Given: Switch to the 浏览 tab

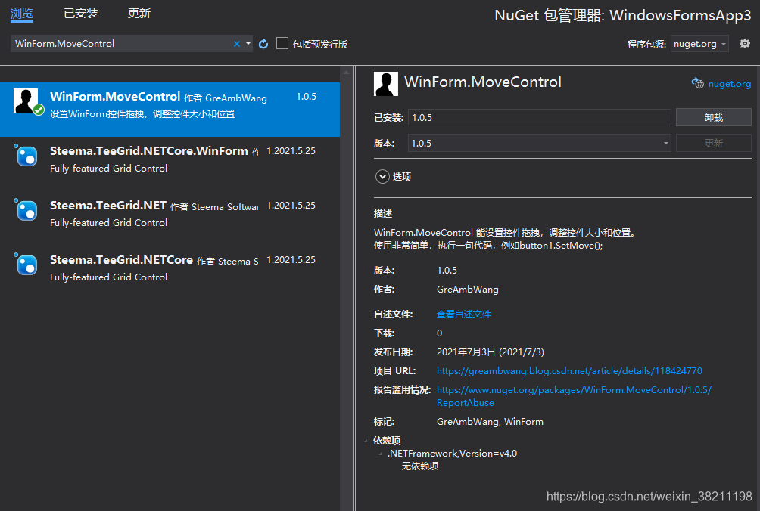Looking at the screenshot, I should click(22, 14).
